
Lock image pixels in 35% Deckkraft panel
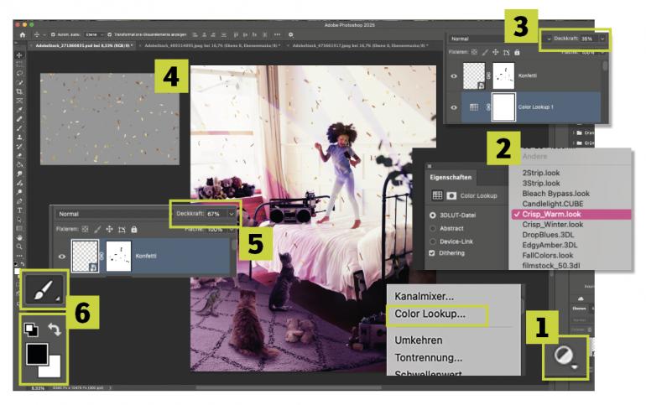point(485,52)
